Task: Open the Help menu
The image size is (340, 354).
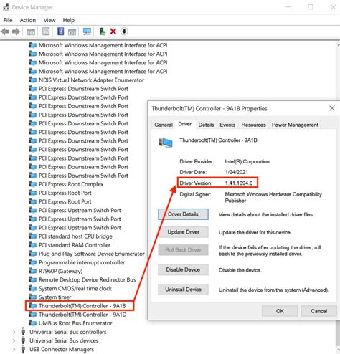Action: (69, 20)
